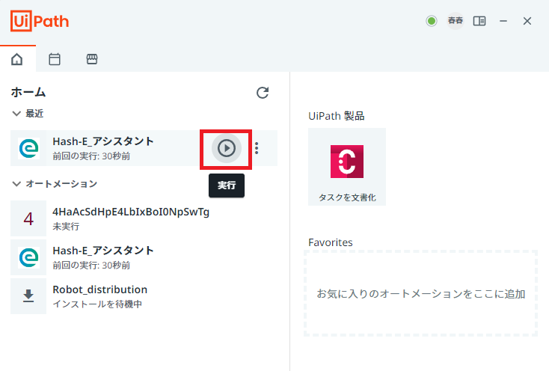Click the green connection status indicator
The height and width of the screenshot is (371, 549).
click(x=432, y=21)
